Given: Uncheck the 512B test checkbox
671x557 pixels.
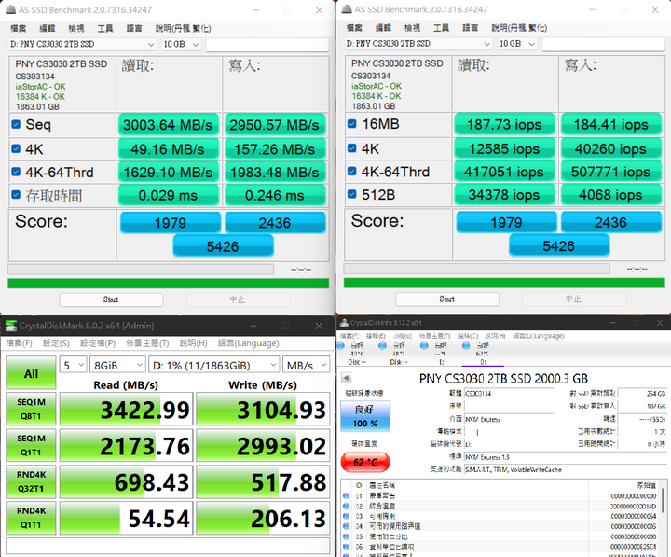Looking at the screenshot, I should pyautogui.click(x=351, y=194).
